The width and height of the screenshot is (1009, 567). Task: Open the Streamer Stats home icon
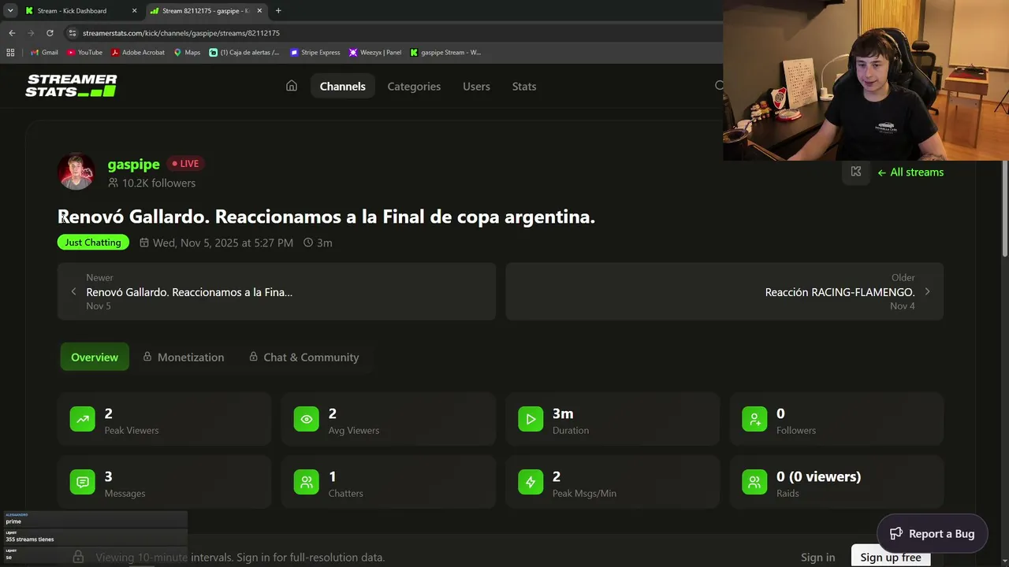click(292, 86)
